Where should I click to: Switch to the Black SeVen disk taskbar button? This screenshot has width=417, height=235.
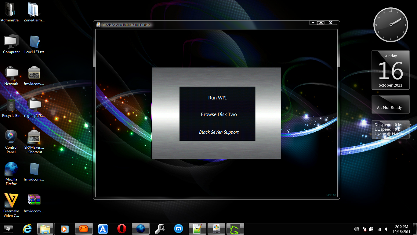pos(216,229)
